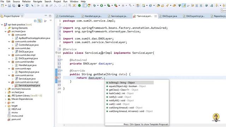
Task: Select ServiceLayerImpl.java in Project Explorer
Action: click(x=29, y=85)
